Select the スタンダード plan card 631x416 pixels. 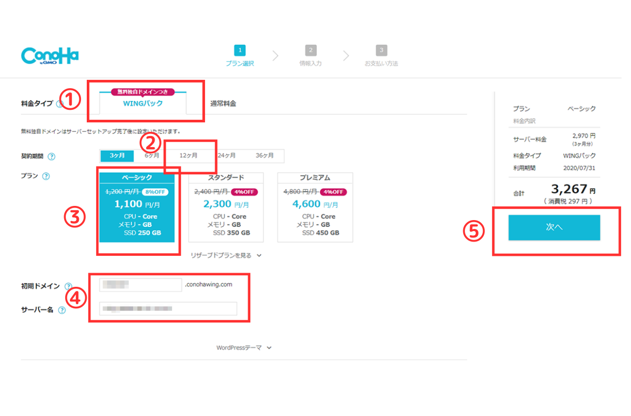coord(226,207)
